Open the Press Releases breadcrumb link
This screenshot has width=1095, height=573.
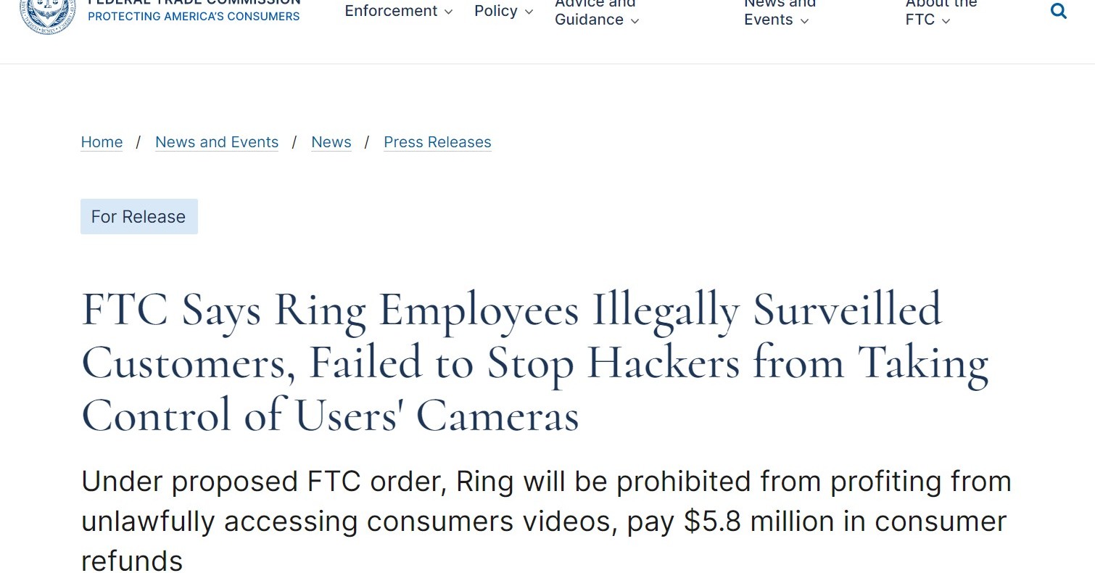point(437,142)
